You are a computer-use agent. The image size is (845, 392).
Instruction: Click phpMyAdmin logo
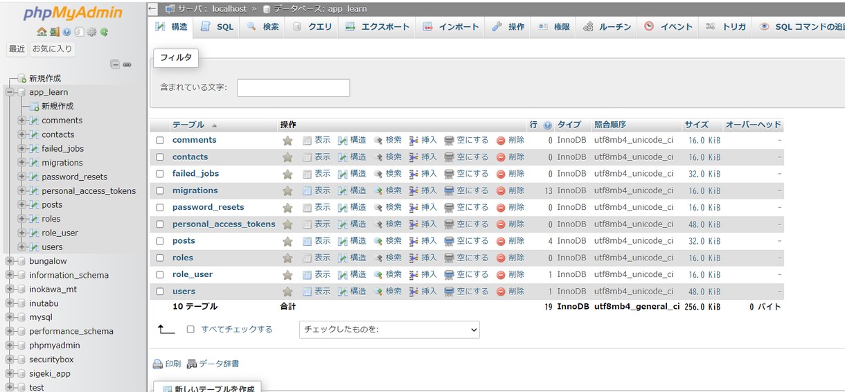coord(73,13)
